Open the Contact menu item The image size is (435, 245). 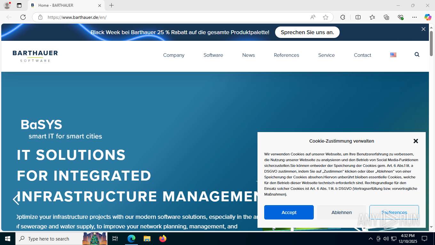pyautogui.click(x=363, y=55)
